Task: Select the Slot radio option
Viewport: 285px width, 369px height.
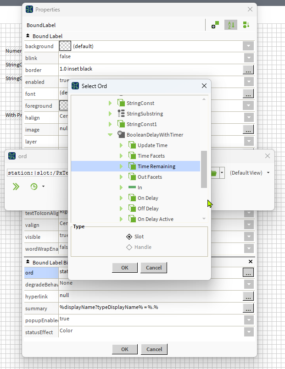Action: tap(129, 237)
